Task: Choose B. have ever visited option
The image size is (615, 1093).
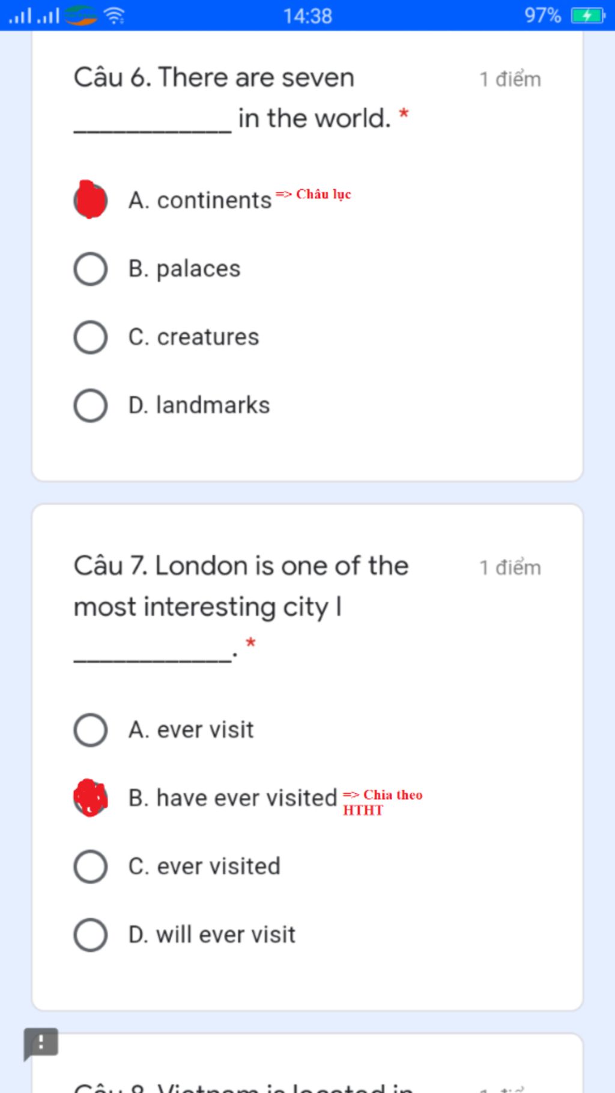Action: (91, 798)
